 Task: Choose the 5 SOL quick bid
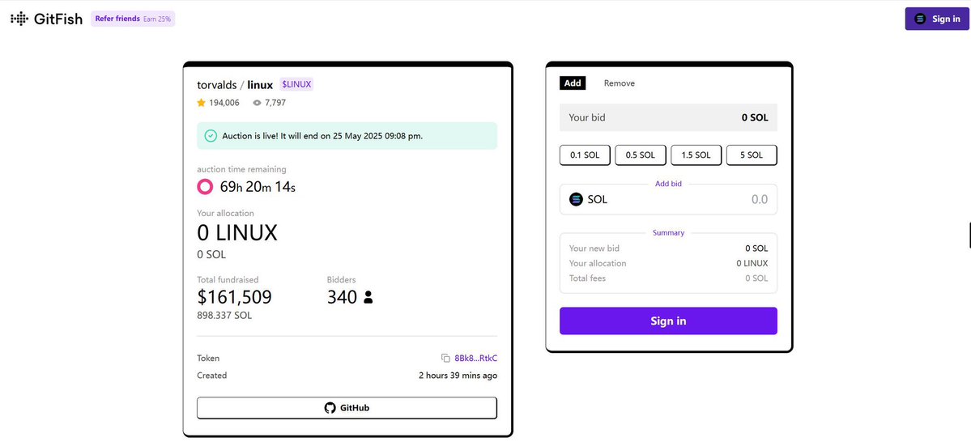click(752, 155)
